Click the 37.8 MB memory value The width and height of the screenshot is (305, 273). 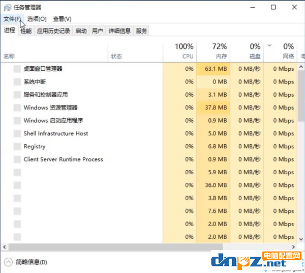point(216,107)
